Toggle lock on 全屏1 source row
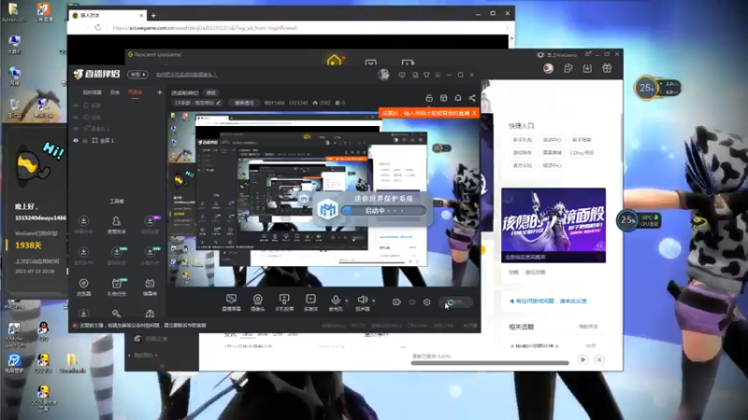Image resolution: width=748 pixels, height=420 pixels. pyautogui.click(x=85, y=141)
